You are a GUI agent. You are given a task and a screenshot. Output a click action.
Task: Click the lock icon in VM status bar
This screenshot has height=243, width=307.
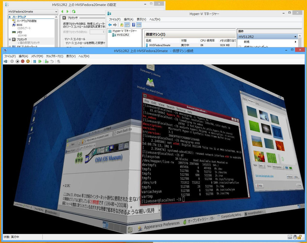point(299,237)
